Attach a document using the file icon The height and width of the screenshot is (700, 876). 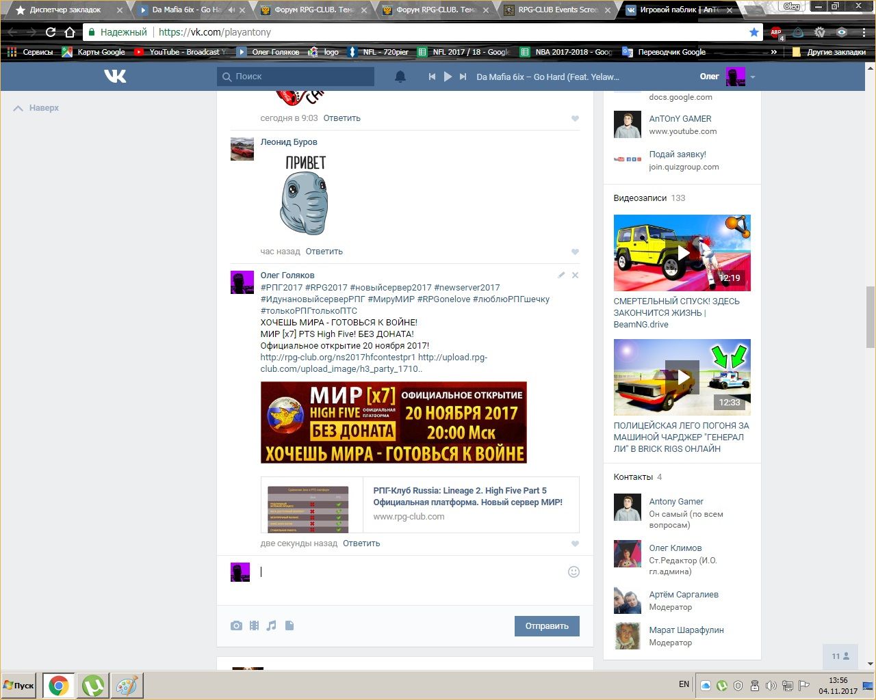coord(289,625)
